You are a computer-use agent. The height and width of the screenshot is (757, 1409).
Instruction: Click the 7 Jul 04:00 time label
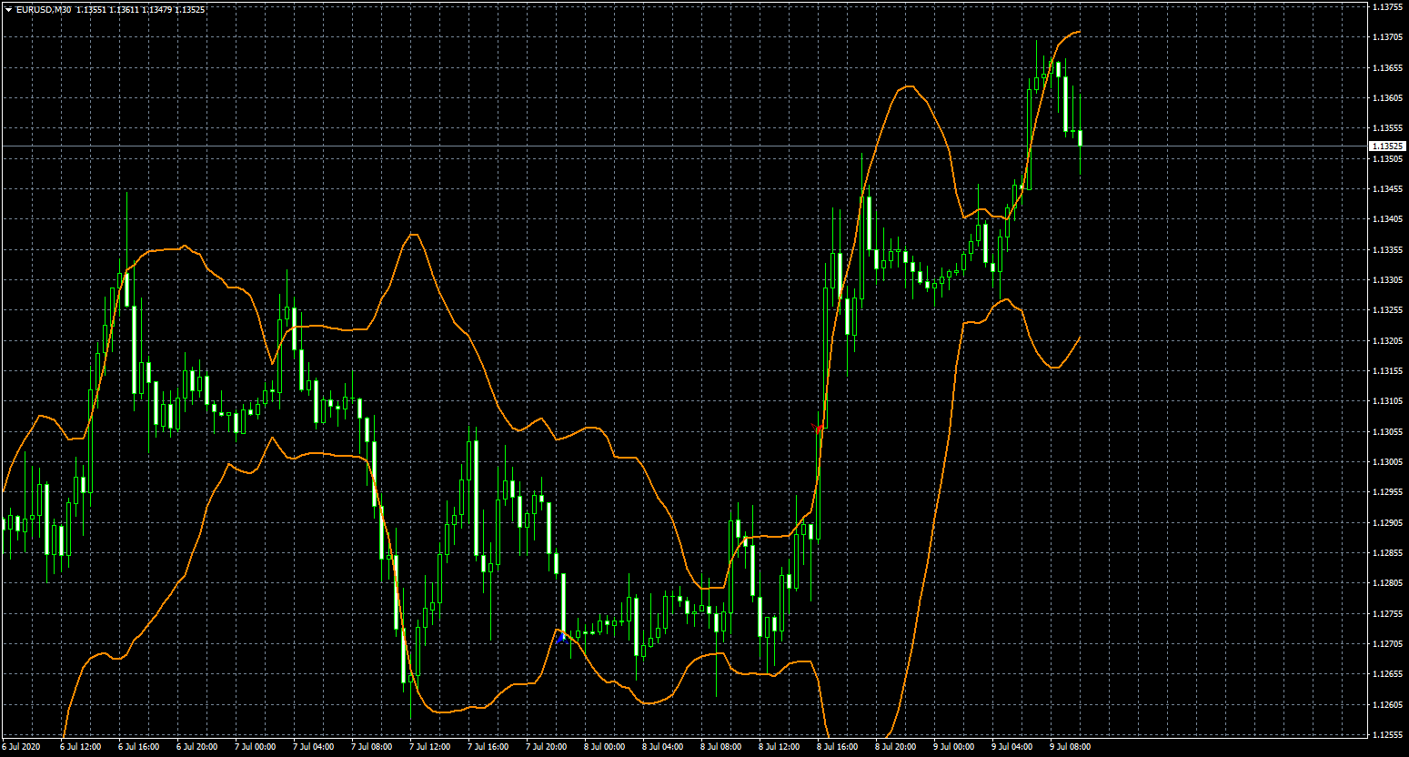pos(313,747)
